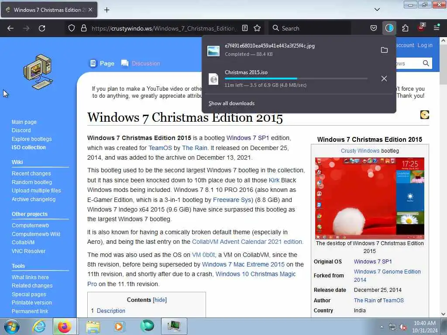Open the Firefox hamburger menu
447x335 pixels.
click(437, 27)
